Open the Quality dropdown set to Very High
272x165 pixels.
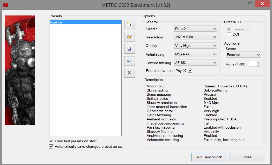(x=196, y=46)
